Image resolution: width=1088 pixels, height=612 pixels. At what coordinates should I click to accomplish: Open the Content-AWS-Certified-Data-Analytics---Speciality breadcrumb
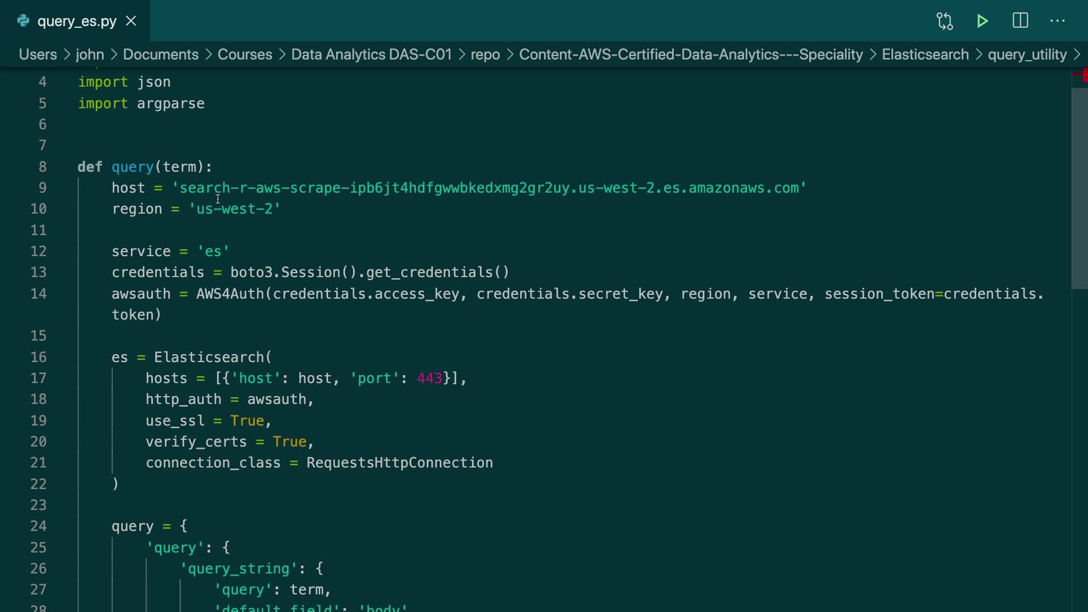pyautogui.click(x=691, y=54)
